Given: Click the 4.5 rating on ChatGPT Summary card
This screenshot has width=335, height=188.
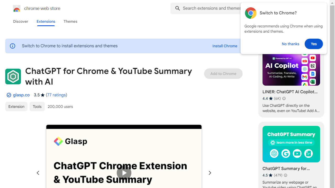Looking at the screenshot, I should click(265, 175).
